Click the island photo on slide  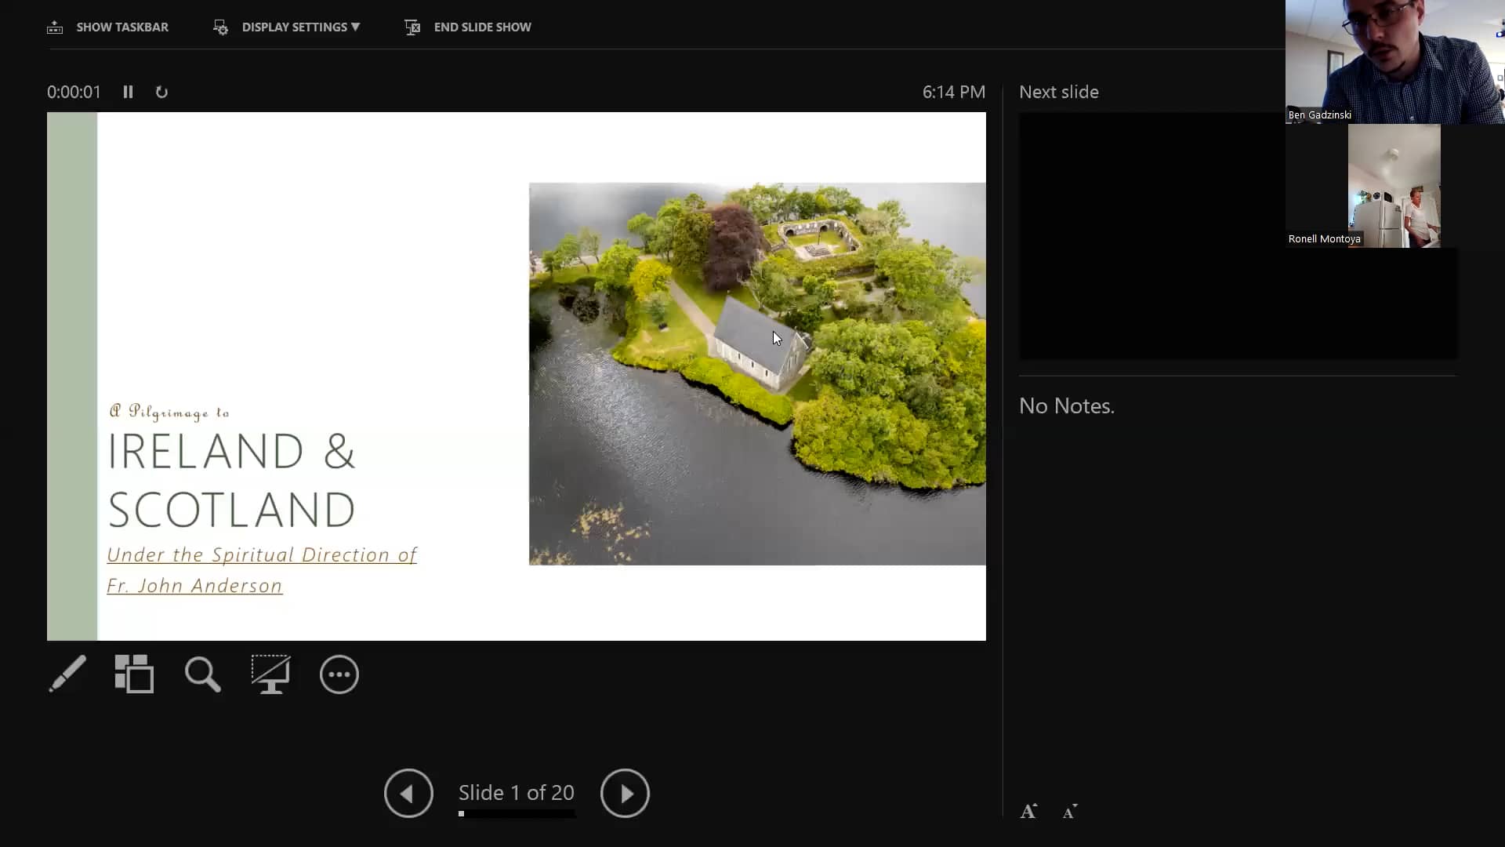(x=757, y=374)
